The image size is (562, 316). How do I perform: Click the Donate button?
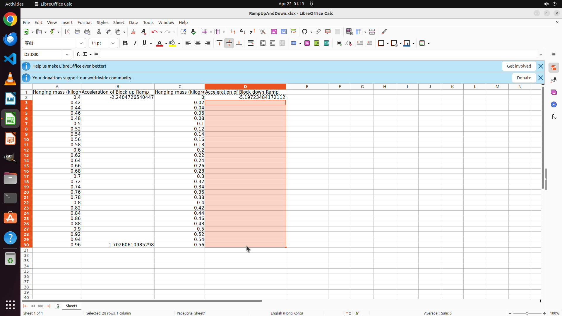tap(524, 78)
